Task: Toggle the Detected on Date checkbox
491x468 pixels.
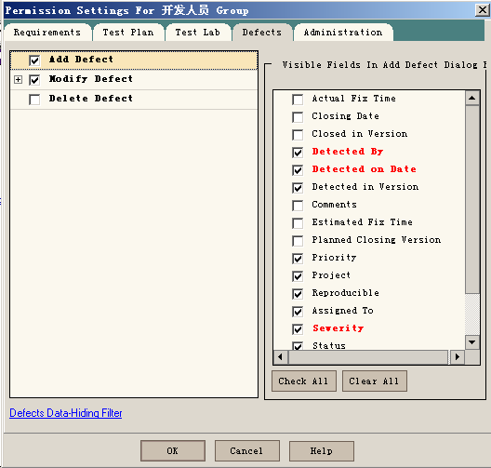Action: click(298, 170)
